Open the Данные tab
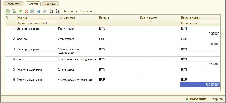The width and height of the screenshot is (226, 103). click(50, 4)
